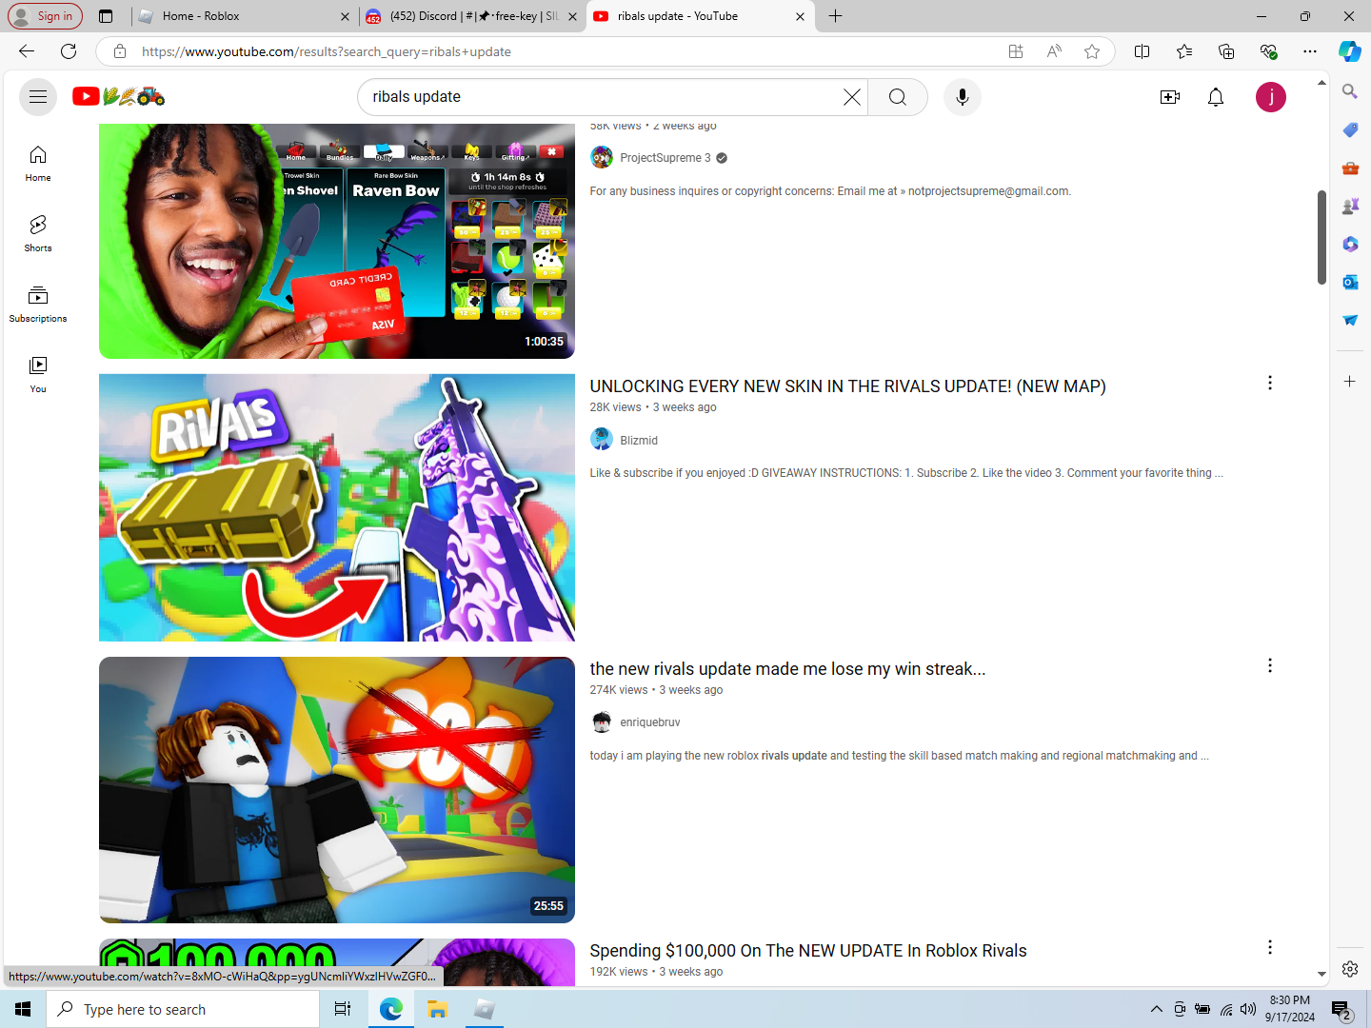The height and width of the screenshot is (1028, 1371).
Task: Open the Shopping tag icon in Edge sidebar
Action: [1350, 129]
